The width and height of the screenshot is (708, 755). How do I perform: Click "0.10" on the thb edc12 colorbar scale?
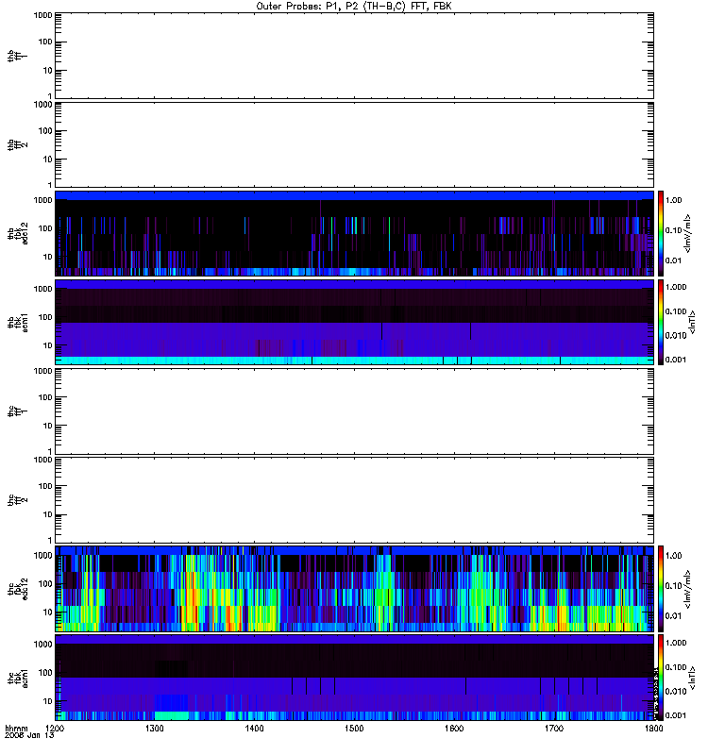(673, 230)
